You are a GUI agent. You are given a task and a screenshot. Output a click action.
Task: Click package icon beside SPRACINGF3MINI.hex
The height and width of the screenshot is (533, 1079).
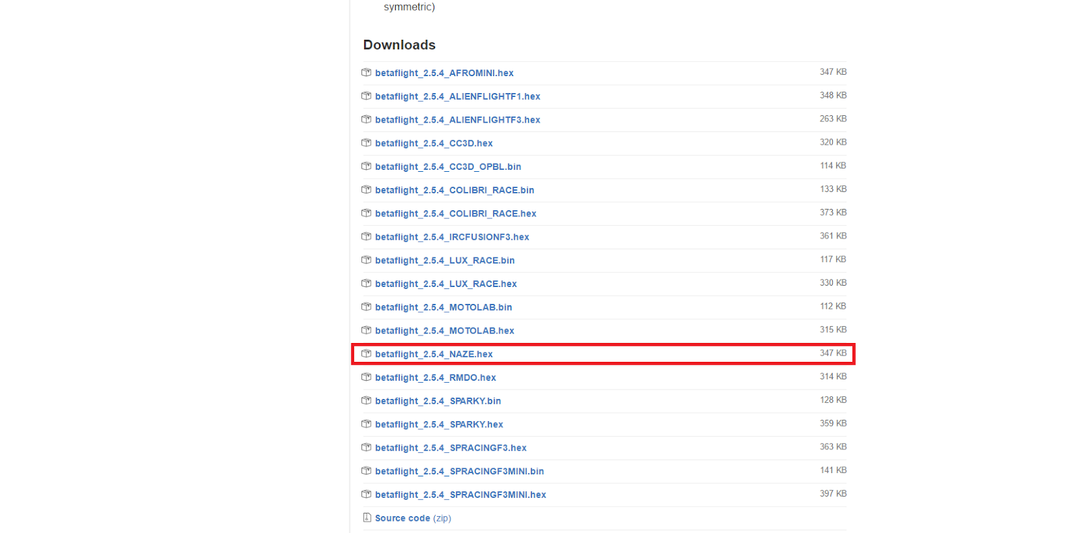pos(366,494)
